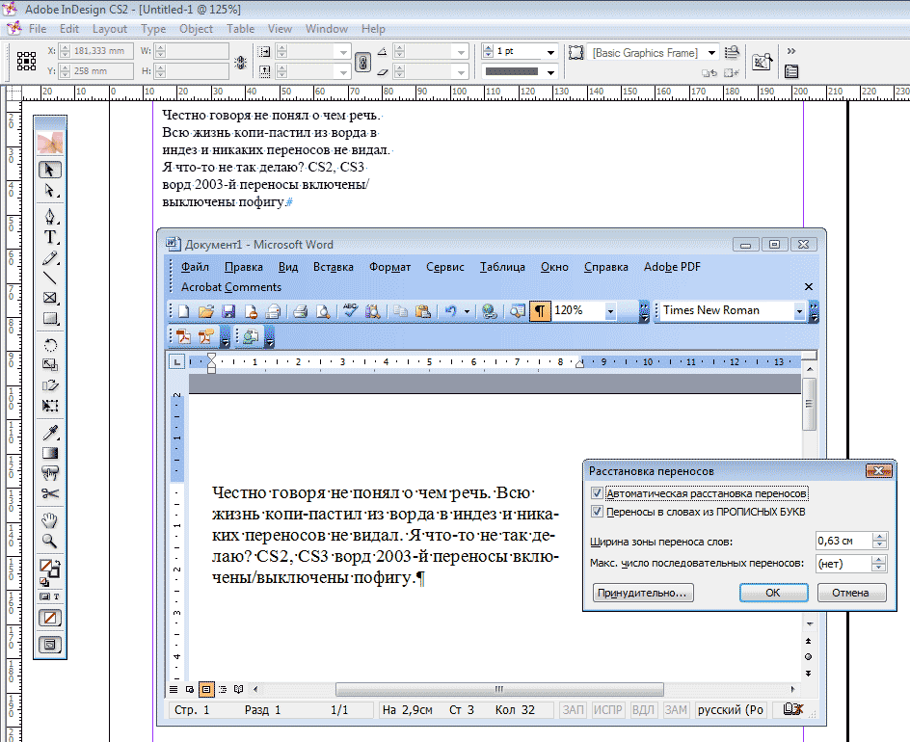
Task: Select the Rectangle tool
Action: click(50, 319)
